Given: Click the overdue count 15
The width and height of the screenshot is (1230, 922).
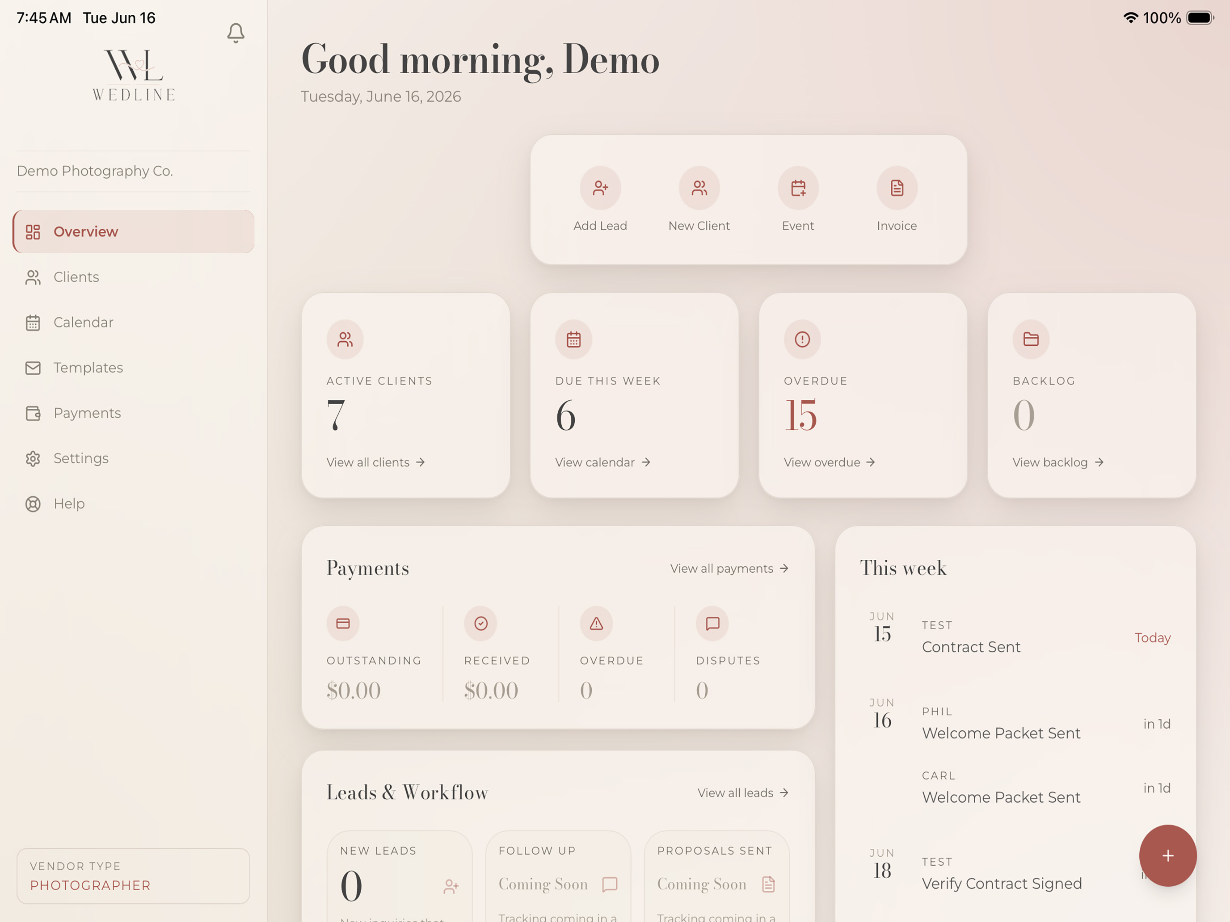Looking at the screenshot, I should point(801,415).
